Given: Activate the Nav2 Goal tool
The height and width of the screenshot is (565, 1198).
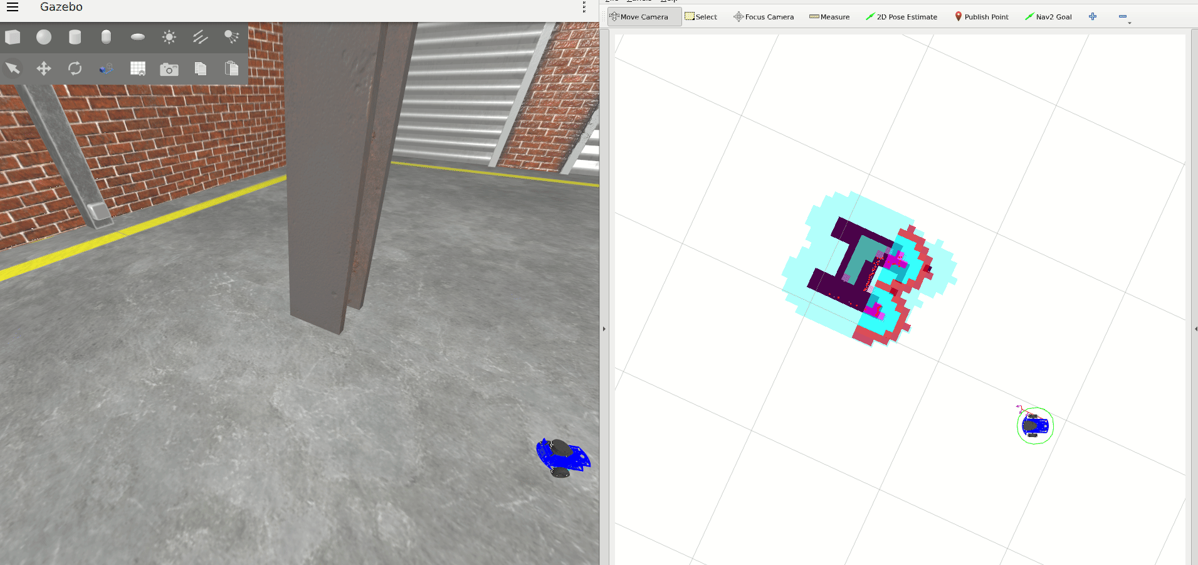Looking at the screenshot, I should click(x=1048, y=17).
